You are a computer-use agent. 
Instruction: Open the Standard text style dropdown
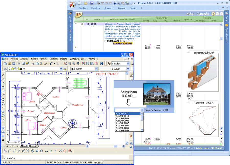[128, 64]
